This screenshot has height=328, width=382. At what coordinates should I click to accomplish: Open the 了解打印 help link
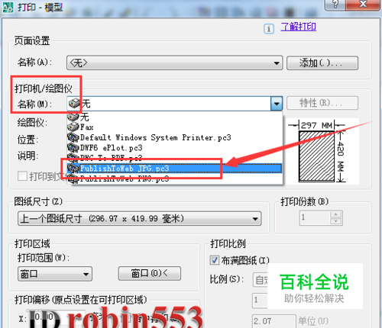[x=299, y=27]
